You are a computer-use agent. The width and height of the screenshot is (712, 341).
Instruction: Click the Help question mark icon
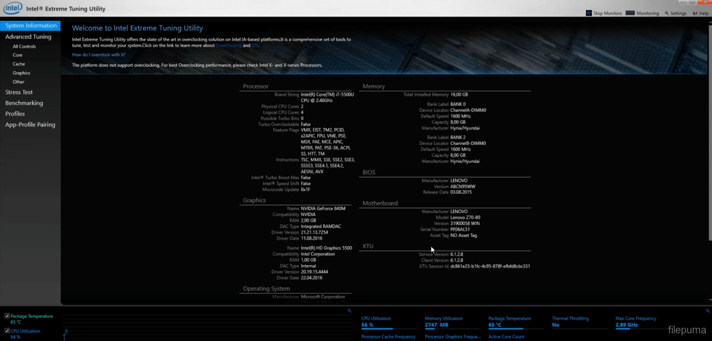[695, 13]
